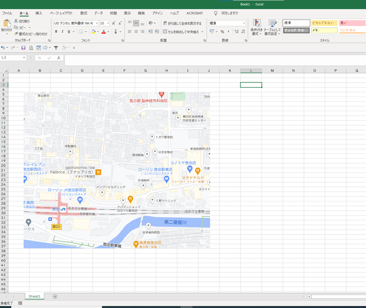Expand the borders dropdown arrow
Screen dimensions: 366x308
tap(86, 31)
